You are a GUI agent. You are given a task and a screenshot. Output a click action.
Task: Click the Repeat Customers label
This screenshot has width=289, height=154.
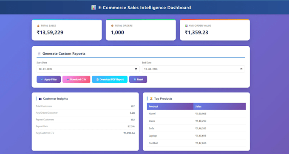click(x=45, y=120)
